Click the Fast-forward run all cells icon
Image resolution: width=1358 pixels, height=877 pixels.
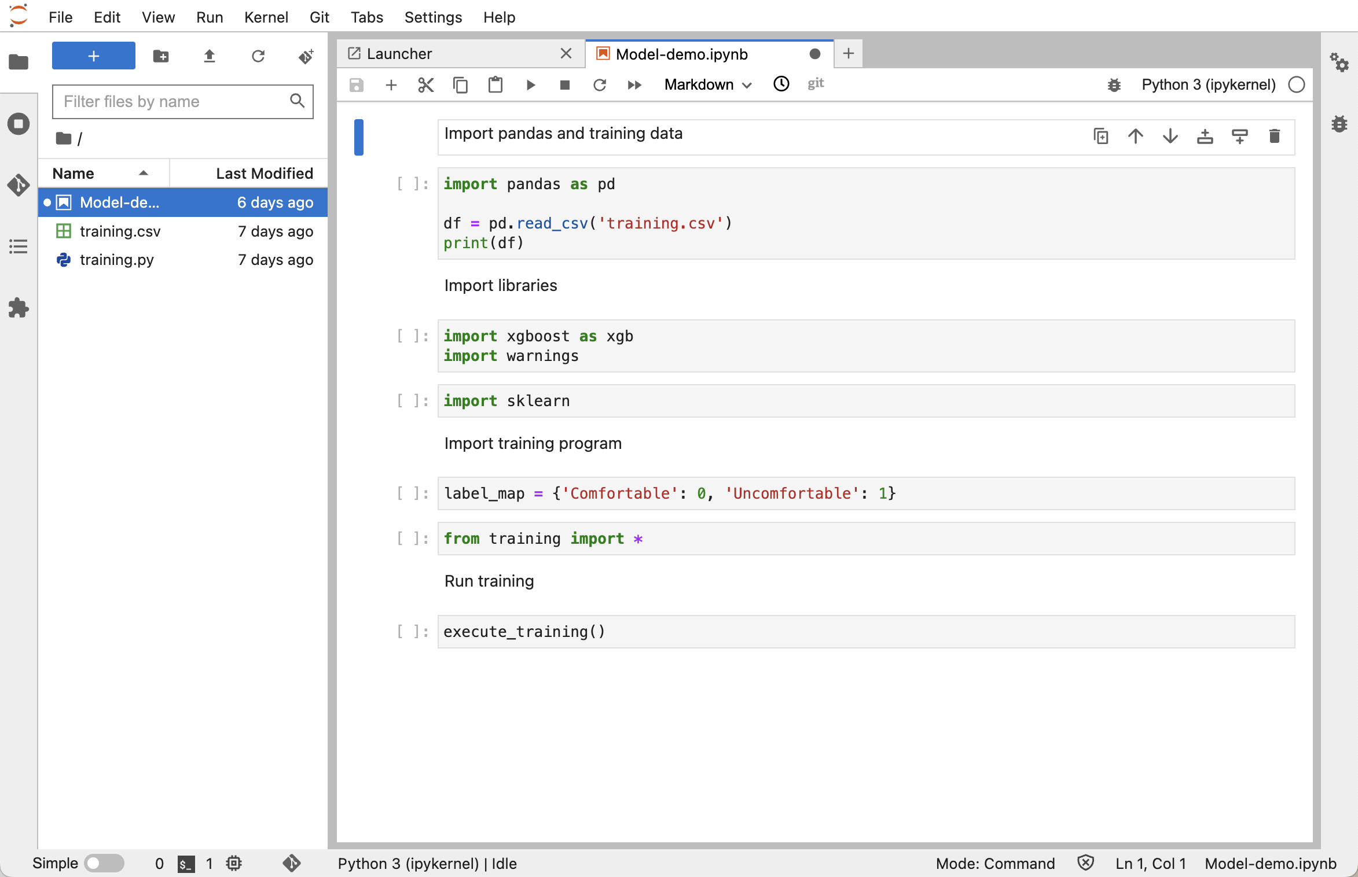point(634,84)
